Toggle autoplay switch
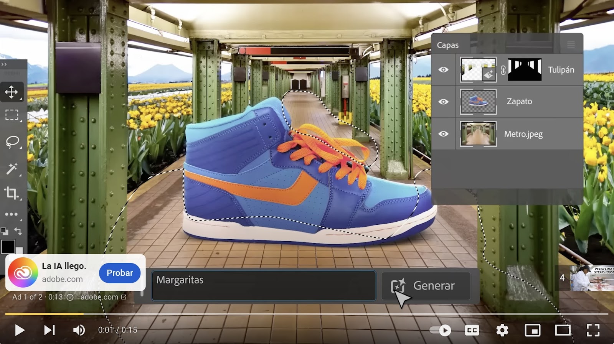Image resolution: width=614 pixels, height=344 pixels. [x=441, y=330]
